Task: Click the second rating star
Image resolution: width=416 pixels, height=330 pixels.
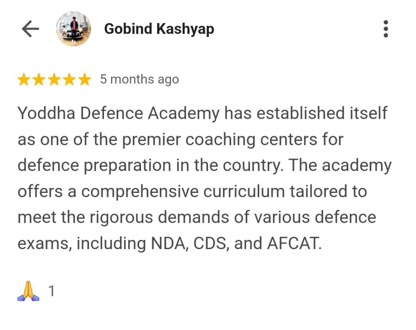Action: coord(39,80)
